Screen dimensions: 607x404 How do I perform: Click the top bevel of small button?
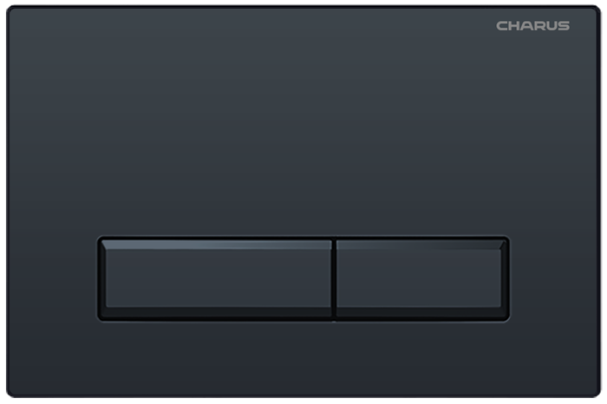coord(421,244)
